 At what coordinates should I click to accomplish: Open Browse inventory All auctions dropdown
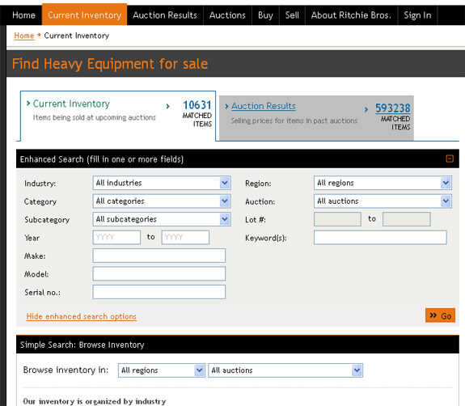(x=285, y=370)
